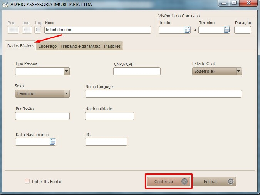Open the Início date calendar picker
The height and width of the screenshot is (195, 260).
coord(187,30)
